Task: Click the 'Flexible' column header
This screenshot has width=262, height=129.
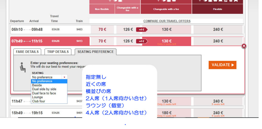Action: pyautogui.click(x=217, y=9)
